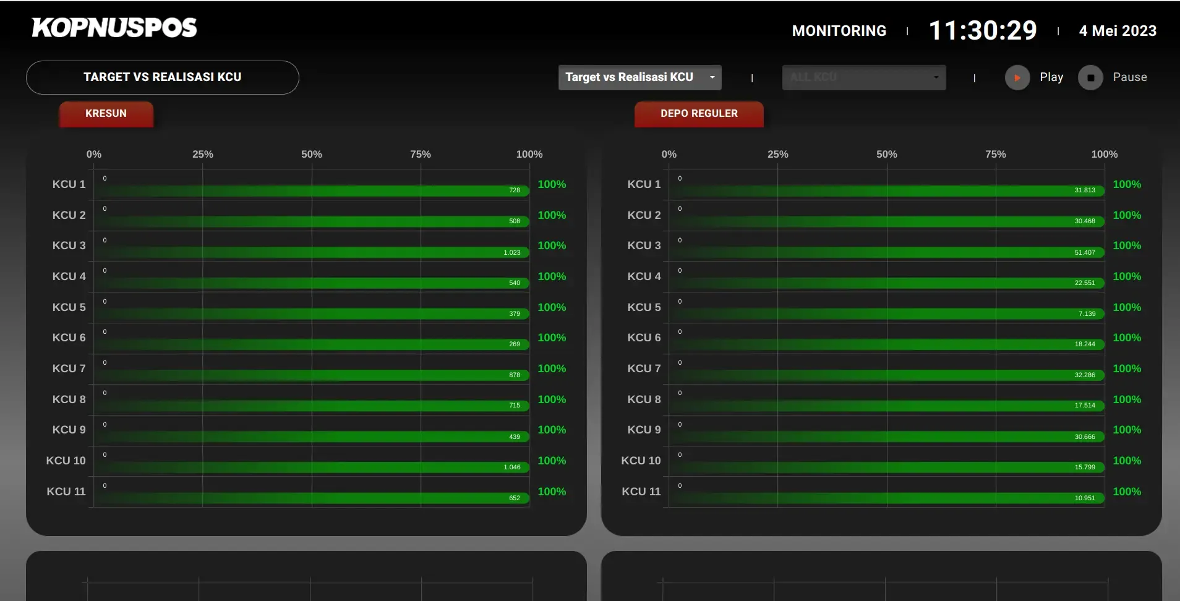The height and width of the screenshot is (601, 1180).
Task: Click the Play text label
Action: pyautogui.click(x=1051, y=77)
